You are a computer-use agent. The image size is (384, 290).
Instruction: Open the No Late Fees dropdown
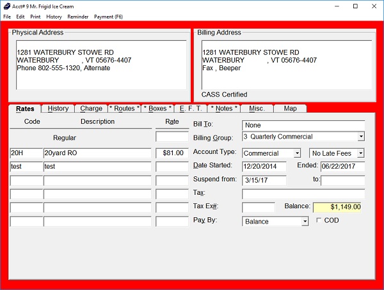coord(361,153)
